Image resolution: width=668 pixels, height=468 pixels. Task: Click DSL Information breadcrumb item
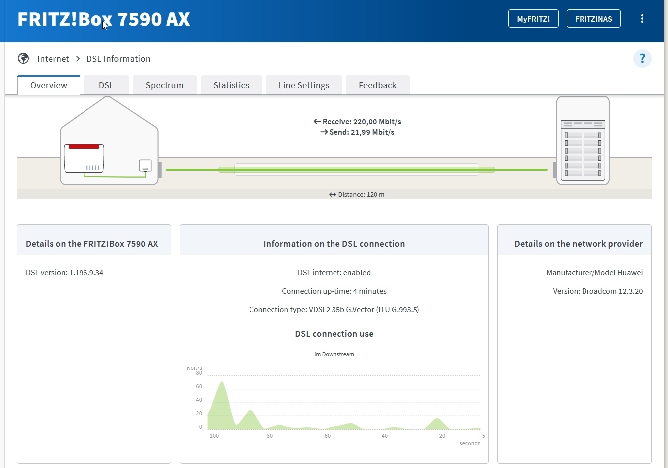[118, 59]
